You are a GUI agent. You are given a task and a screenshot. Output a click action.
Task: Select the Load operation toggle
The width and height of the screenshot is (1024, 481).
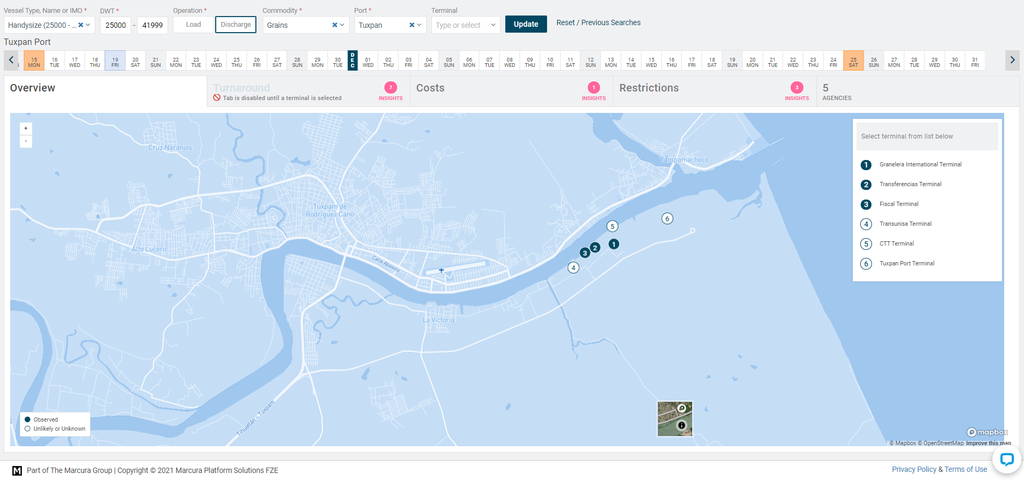click(x=193, y=25)
